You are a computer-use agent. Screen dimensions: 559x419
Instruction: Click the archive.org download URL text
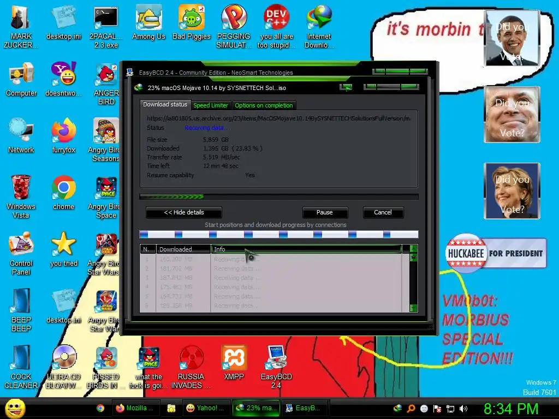pos(279,118)
